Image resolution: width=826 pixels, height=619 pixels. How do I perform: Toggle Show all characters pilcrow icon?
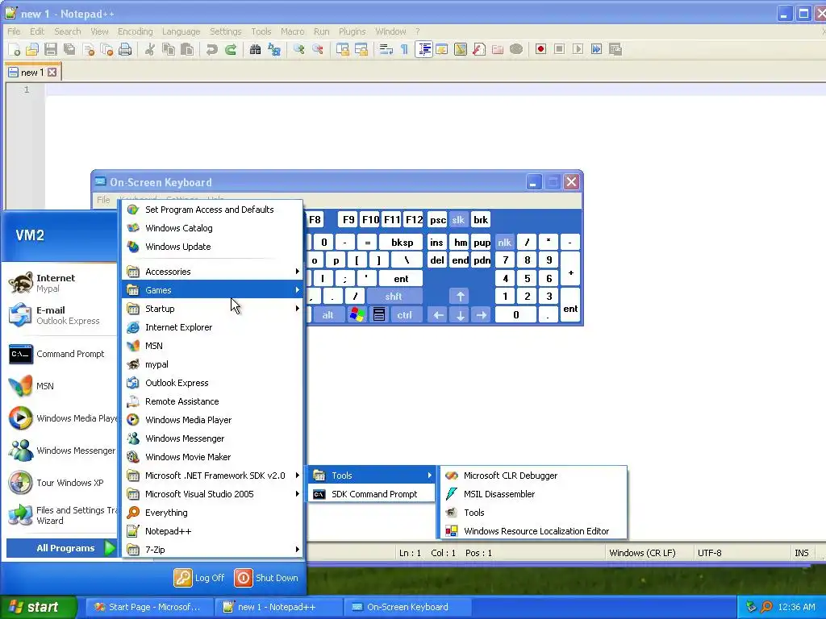[x=404, y=49]
